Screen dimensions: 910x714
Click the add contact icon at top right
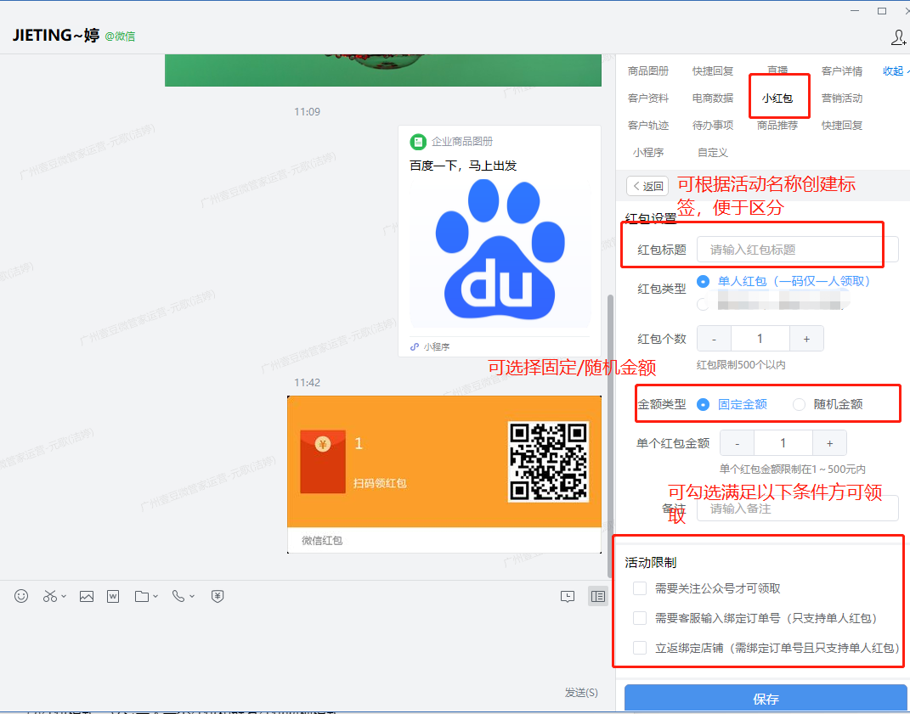click(x=898, y=37)
